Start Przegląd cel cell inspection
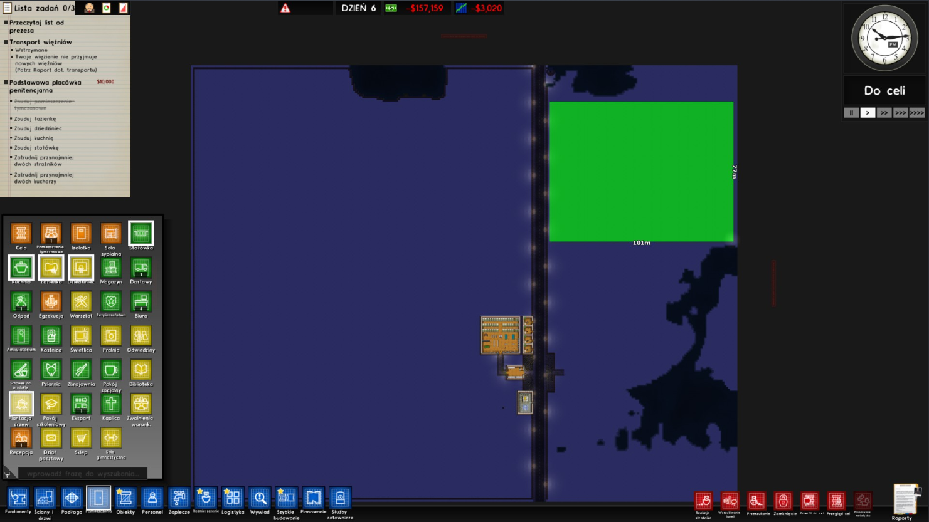This screenshot has height=522, width=929. (836, 501)
